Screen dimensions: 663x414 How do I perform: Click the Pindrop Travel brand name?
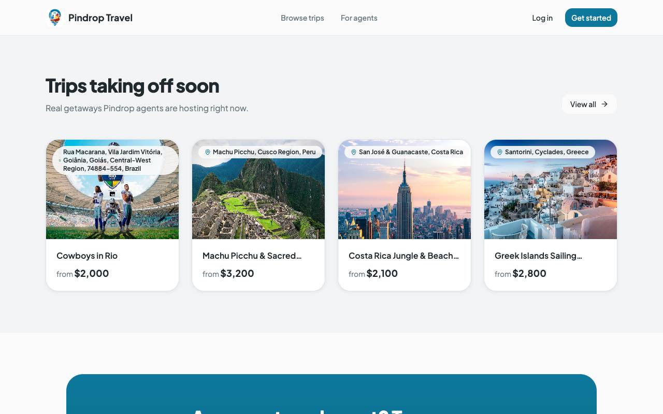point(100,18)
